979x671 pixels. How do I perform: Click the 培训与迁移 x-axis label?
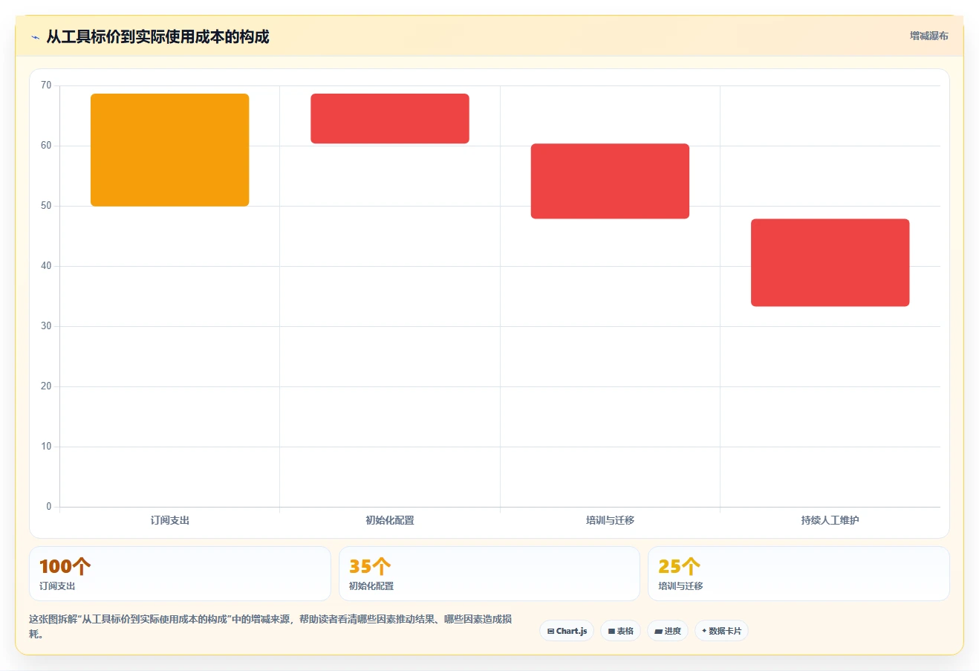click(x=610, y=520)
